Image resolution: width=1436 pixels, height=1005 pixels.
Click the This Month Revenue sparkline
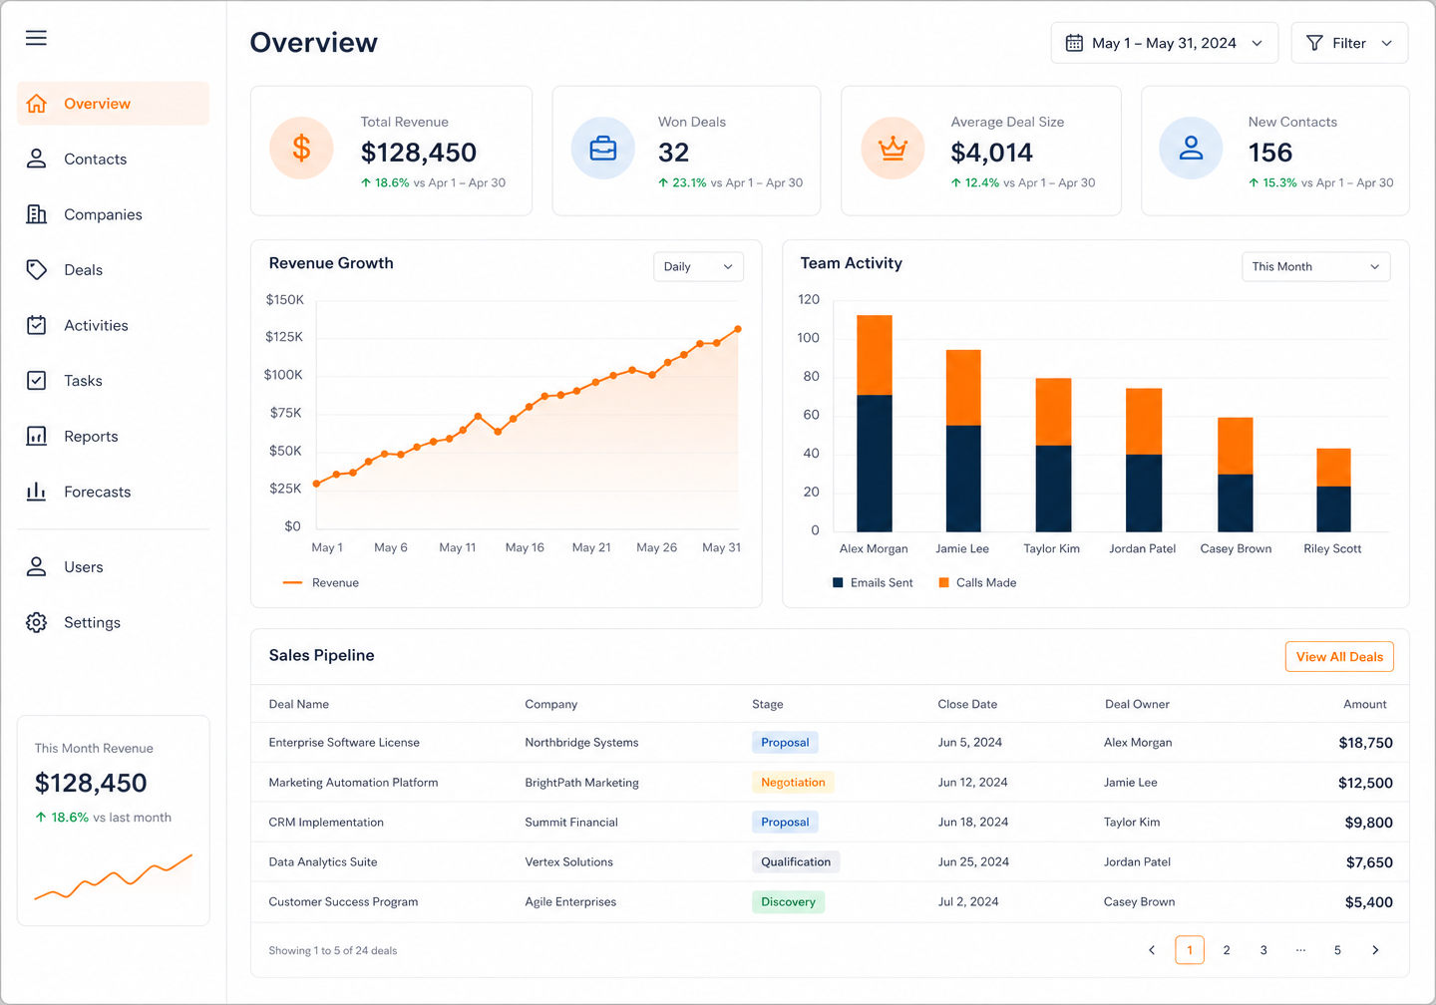click(x=113, y=877)
